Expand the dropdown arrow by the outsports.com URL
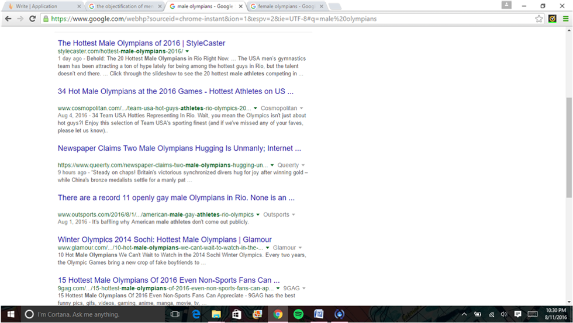This screenshot has height=323, width=573. pyautogui.click(x=258, y=215)
